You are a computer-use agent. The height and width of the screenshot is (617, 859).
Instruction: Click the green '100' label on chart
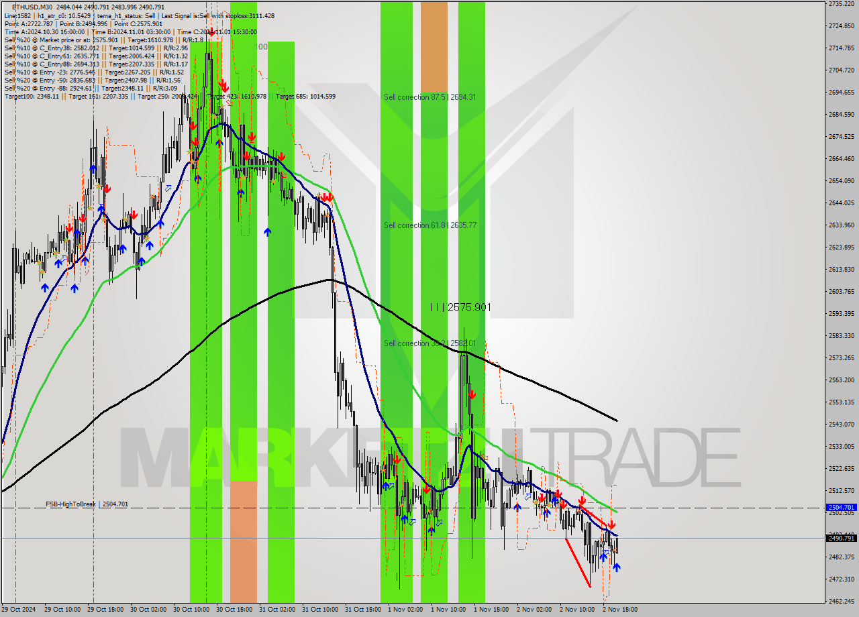click(x=262, y=47)
